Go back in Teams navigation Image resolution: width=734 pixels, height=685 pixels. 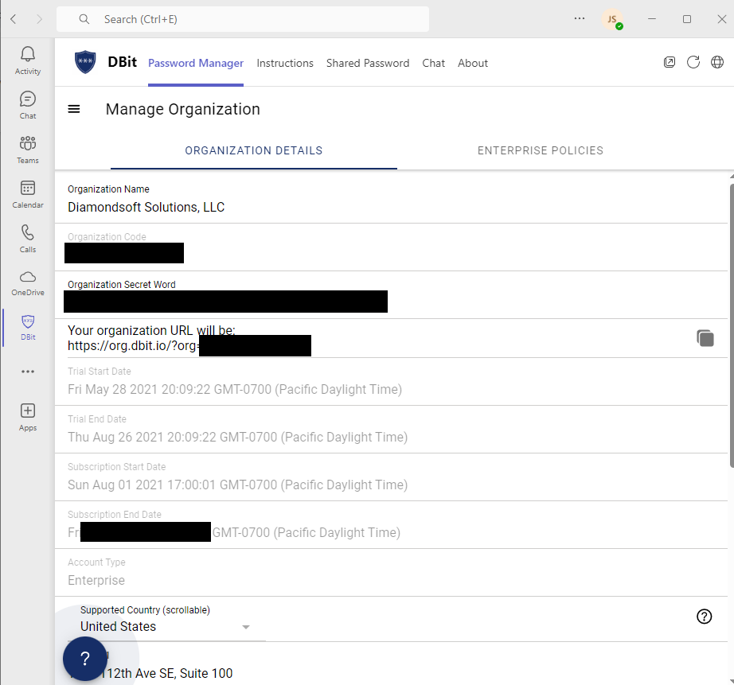click(14, 19)
